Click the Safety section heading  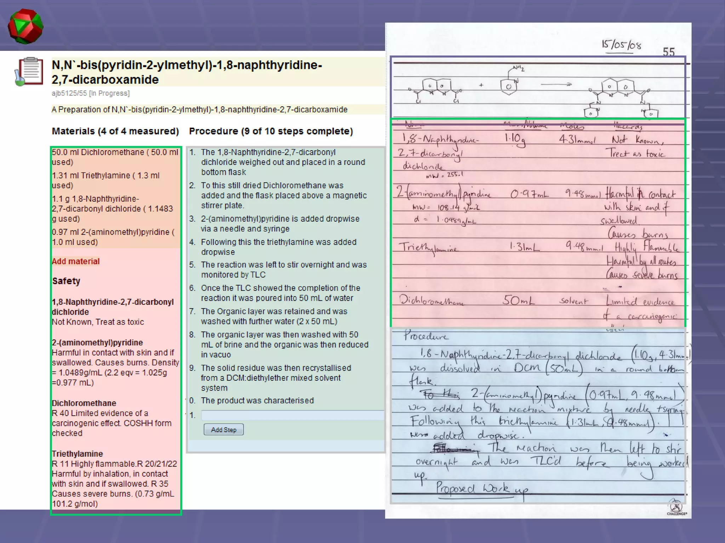(66, 281)
